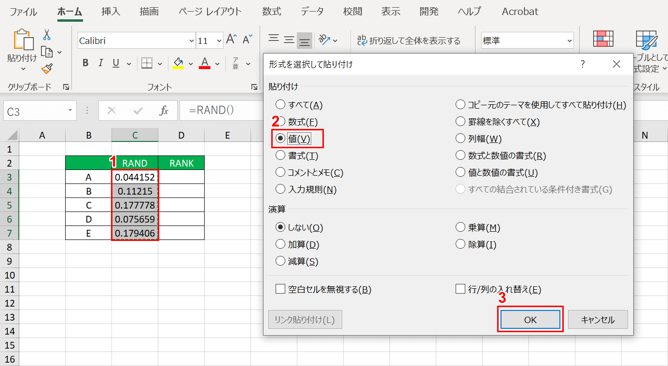Toggle Italic formatting
Viewport: 668px width, 366px height.
tap(101, 63)
